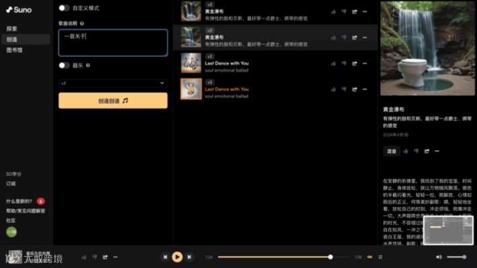Screen dimensions: 477x268
Task: Click the Suno logo
Action: [x=19, y=9]
